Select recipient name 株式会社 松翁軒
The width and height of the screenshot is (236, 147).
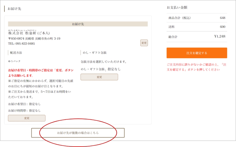[x=29, y=33]
